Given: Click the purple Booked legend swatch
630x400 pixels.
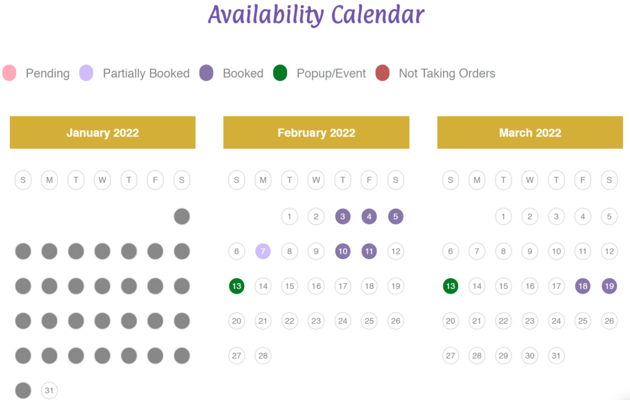Looking at the screenshot, I should coord(206,73).
